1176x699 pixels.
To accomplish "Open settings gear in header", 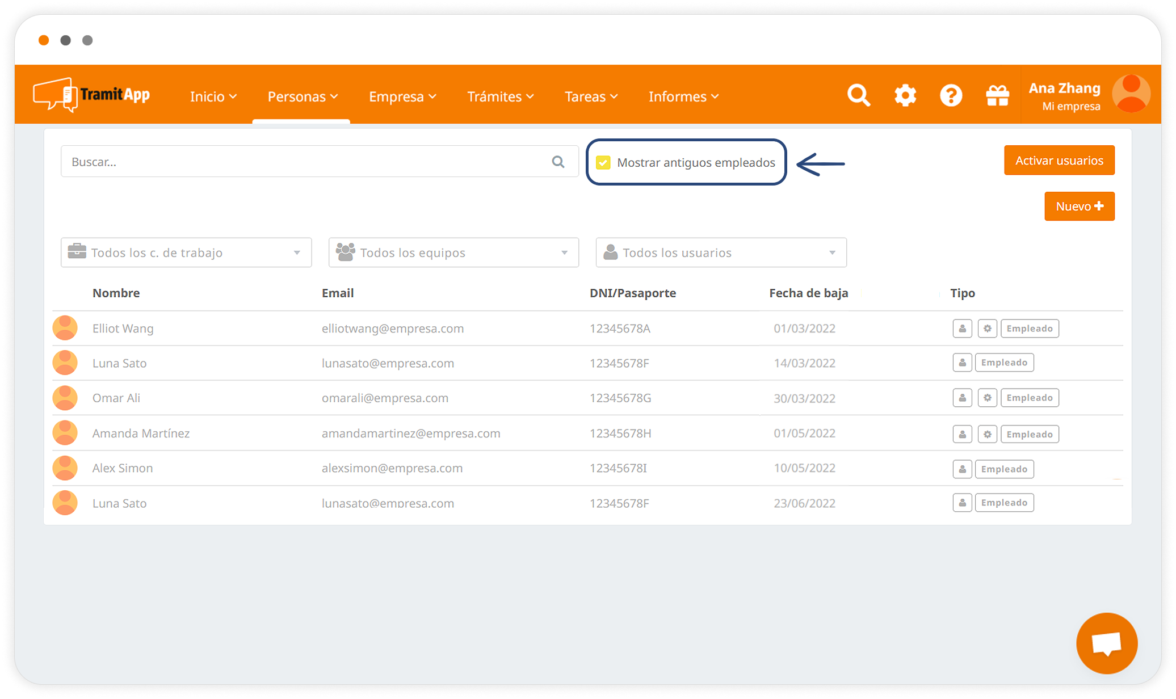I will (905, 95).
